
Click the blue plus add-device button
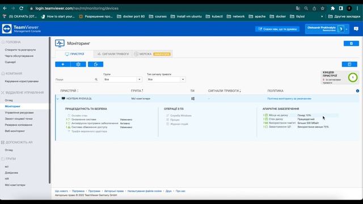point(63,64)
